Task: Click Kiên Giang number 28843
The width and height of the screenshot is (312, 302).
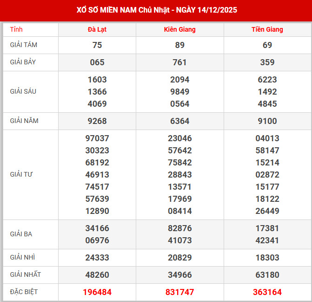Action: pos(179,175)
